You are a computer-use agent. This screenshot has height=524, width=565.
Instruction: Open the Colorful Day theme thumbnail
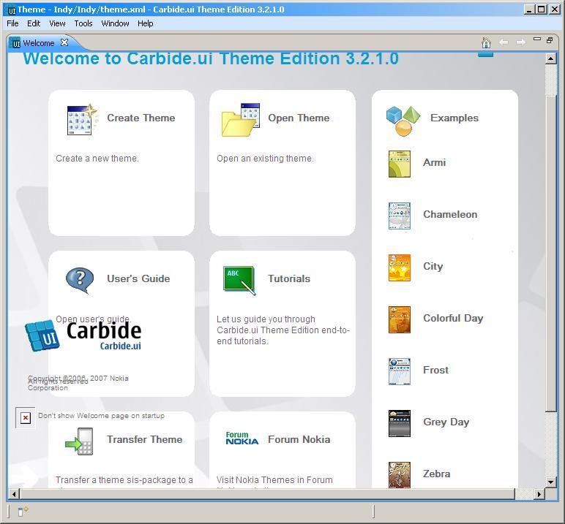point(400,319)
